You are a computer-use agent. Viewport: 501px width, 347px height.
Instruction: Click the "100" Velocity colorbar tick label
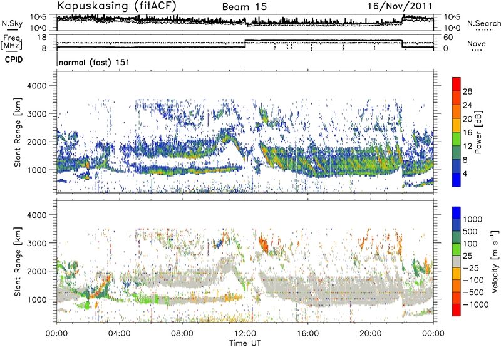pyautogui.click(x=470, y=244)
